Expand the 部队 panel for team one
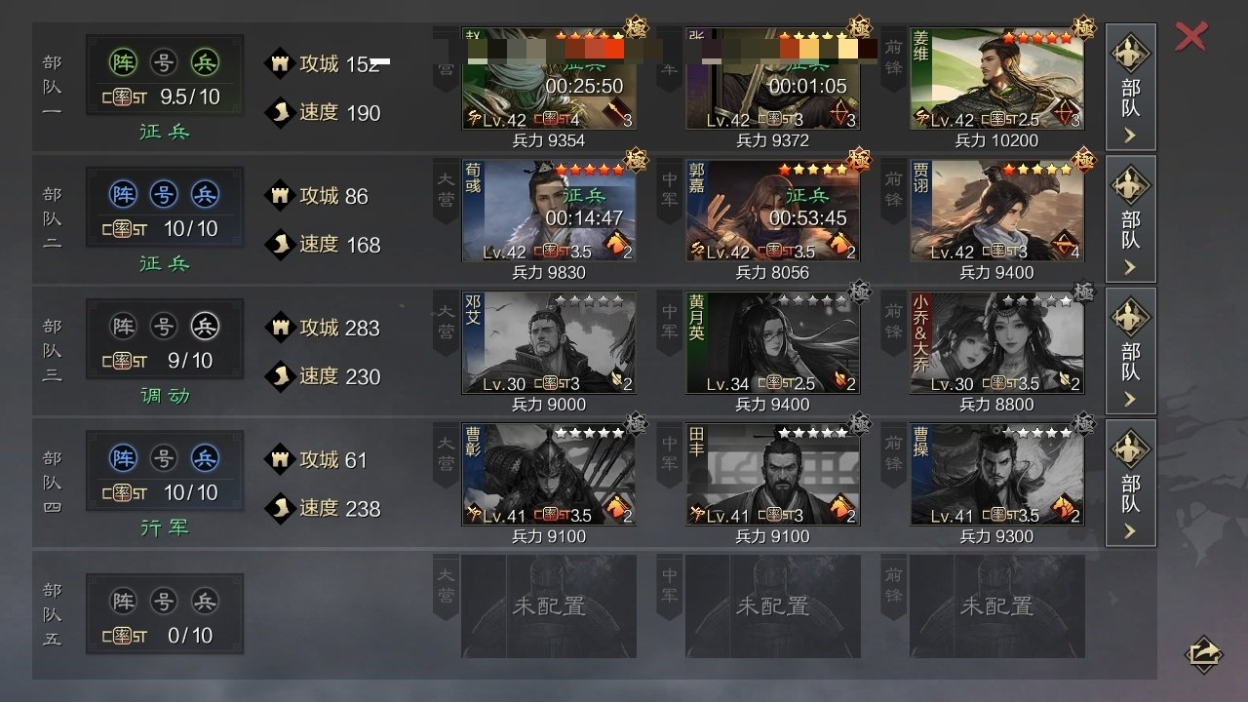The image size is (1248, 702). pyautogui.click(x=1131, y=87)
